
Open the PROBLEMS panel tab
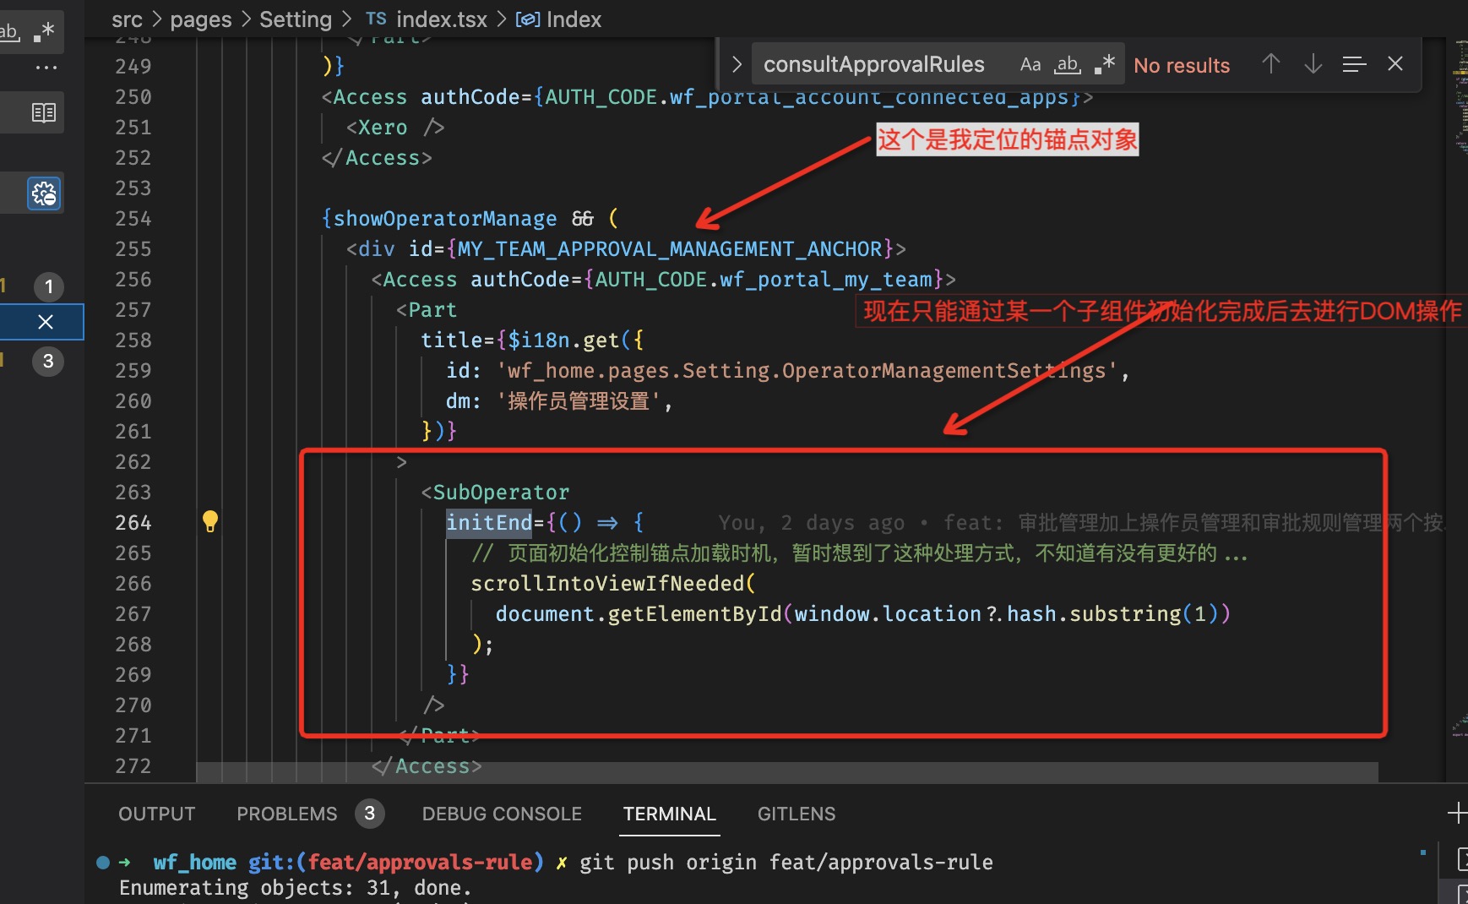click(287, 814)
